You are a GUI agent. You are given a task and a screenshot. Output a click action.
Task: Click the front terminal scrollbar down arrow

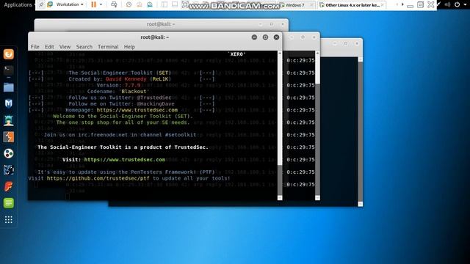point(280,198)
